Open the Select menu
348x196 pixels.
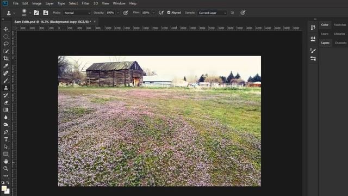73,3
